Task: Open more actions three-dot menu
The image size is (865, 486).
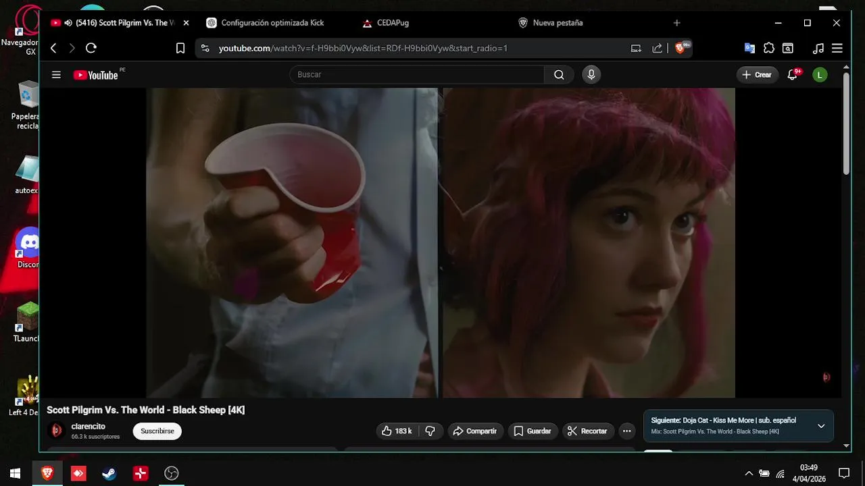Action: (x=626, y=431)
